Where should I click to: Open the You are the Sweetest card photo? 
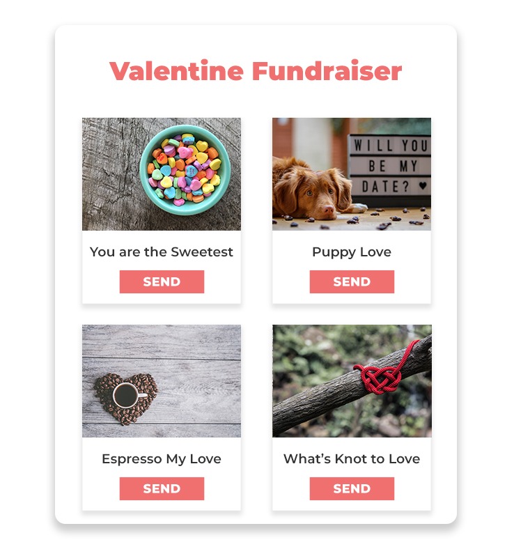point(162,174)
